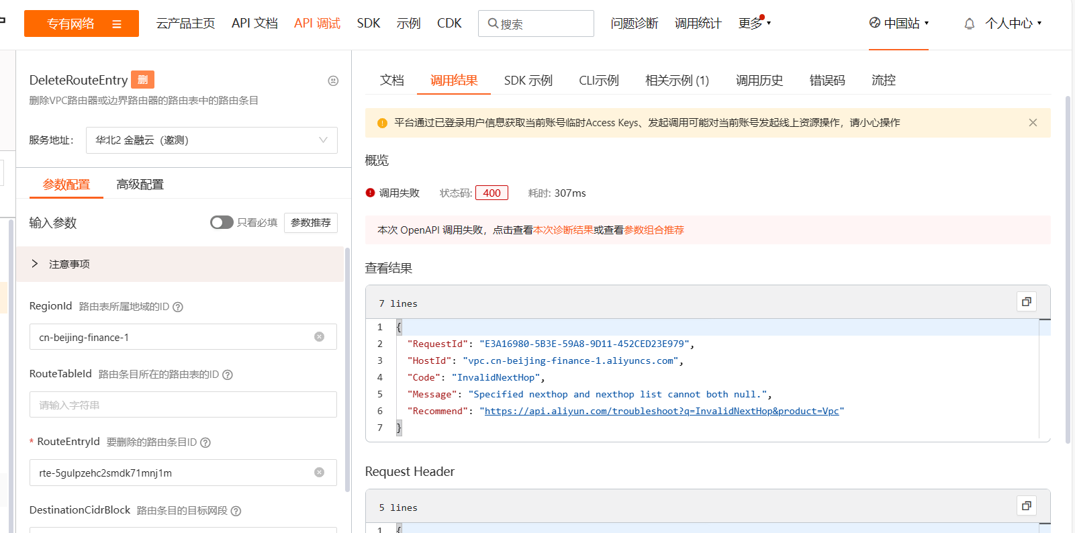
Task: Open the 个人中心 dropdown
Action: coord(1013,23)
